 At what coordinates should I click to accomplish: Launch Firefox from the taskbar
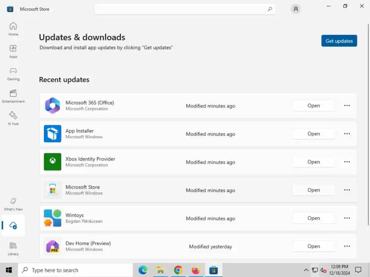coord(195,270)
